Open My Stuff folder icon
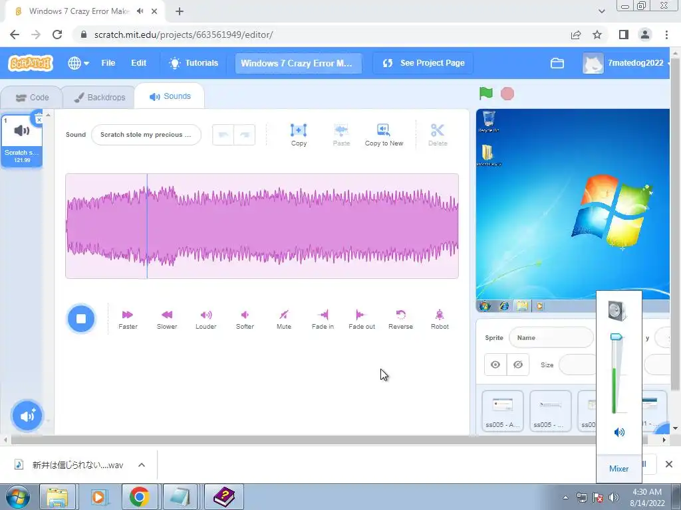Image resolution: width=681 pixels, height=510 pixels. click(557, 63)
